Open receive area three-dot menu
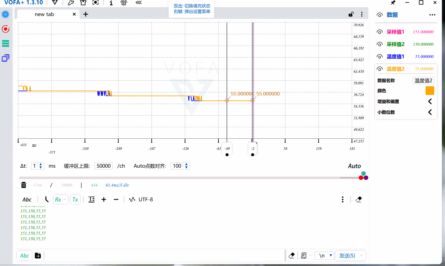The image size is (445, 266). pyautogui.click(x=343, y=199)
